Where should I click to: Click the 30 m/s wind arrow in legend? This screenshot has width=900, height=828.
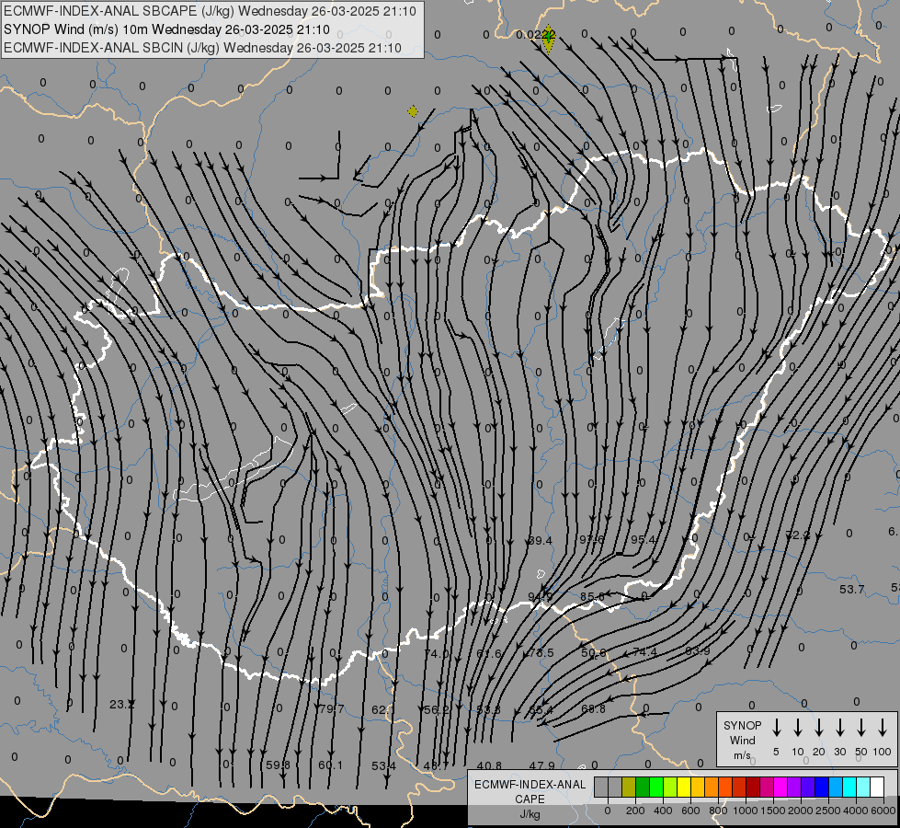pos(839,727)
